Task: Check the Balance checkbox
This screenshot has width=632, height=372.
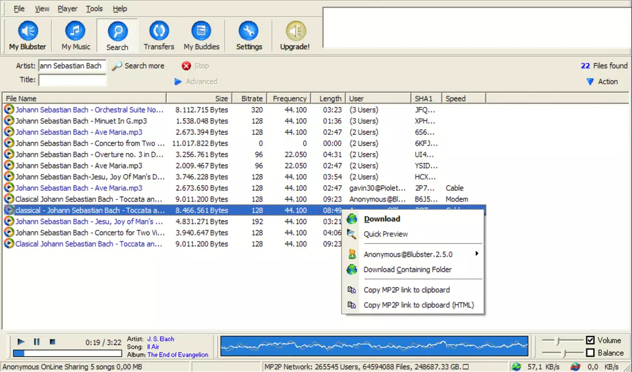Action: 590,353
